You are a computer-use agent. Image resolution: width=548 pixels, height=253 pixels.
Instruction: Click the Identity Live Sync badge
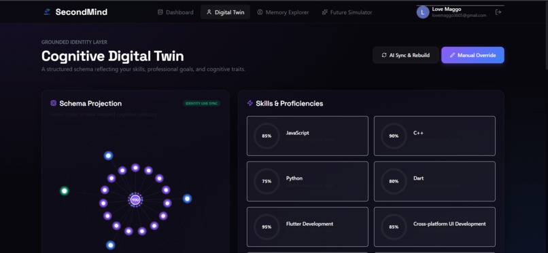coord(202,104)
